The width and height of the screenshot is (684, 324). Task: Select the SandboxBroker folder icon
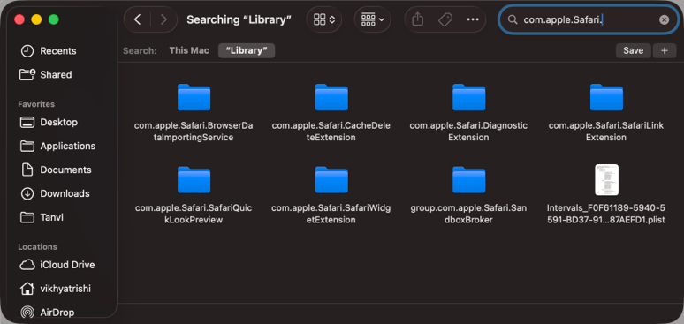[x=469, y=180]
